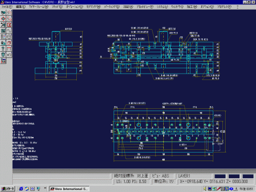
Task: Open the 編集(E) menu
Action: coord(21,7)
